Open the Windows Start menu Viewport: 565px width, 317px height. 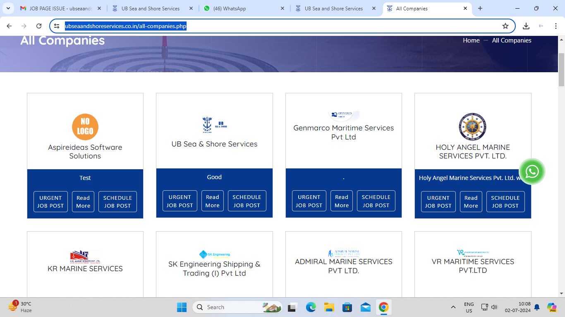[x=182, y=307]
